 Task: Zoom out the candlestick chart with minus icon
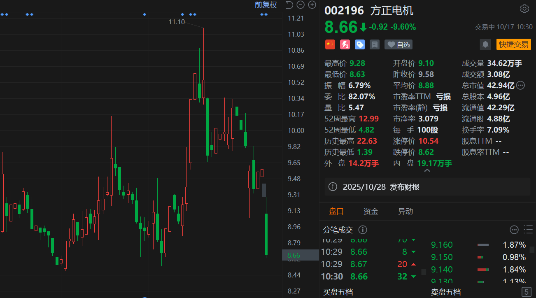pyautogui.click(x=301, y=5)
